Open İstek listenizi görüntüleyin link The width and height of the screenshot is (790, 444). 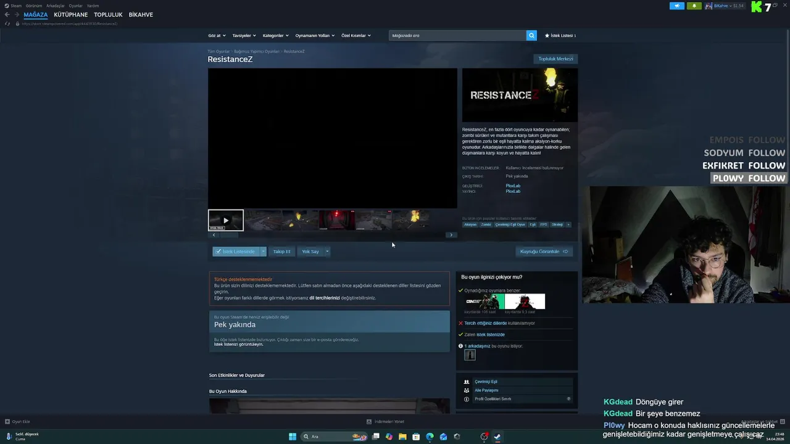pos(239,344)
